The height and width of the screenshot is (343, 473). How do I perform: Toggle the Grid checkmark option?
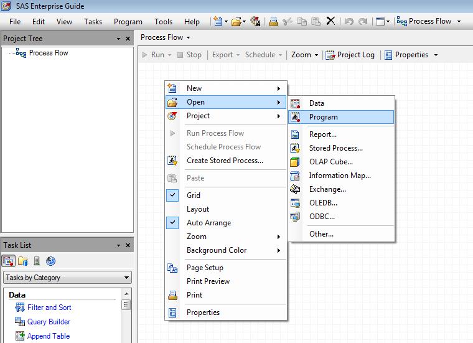point(172,195)
